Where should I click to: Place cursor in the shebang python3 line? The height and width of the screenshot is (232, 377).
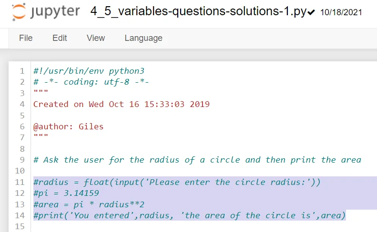(89, 71)
